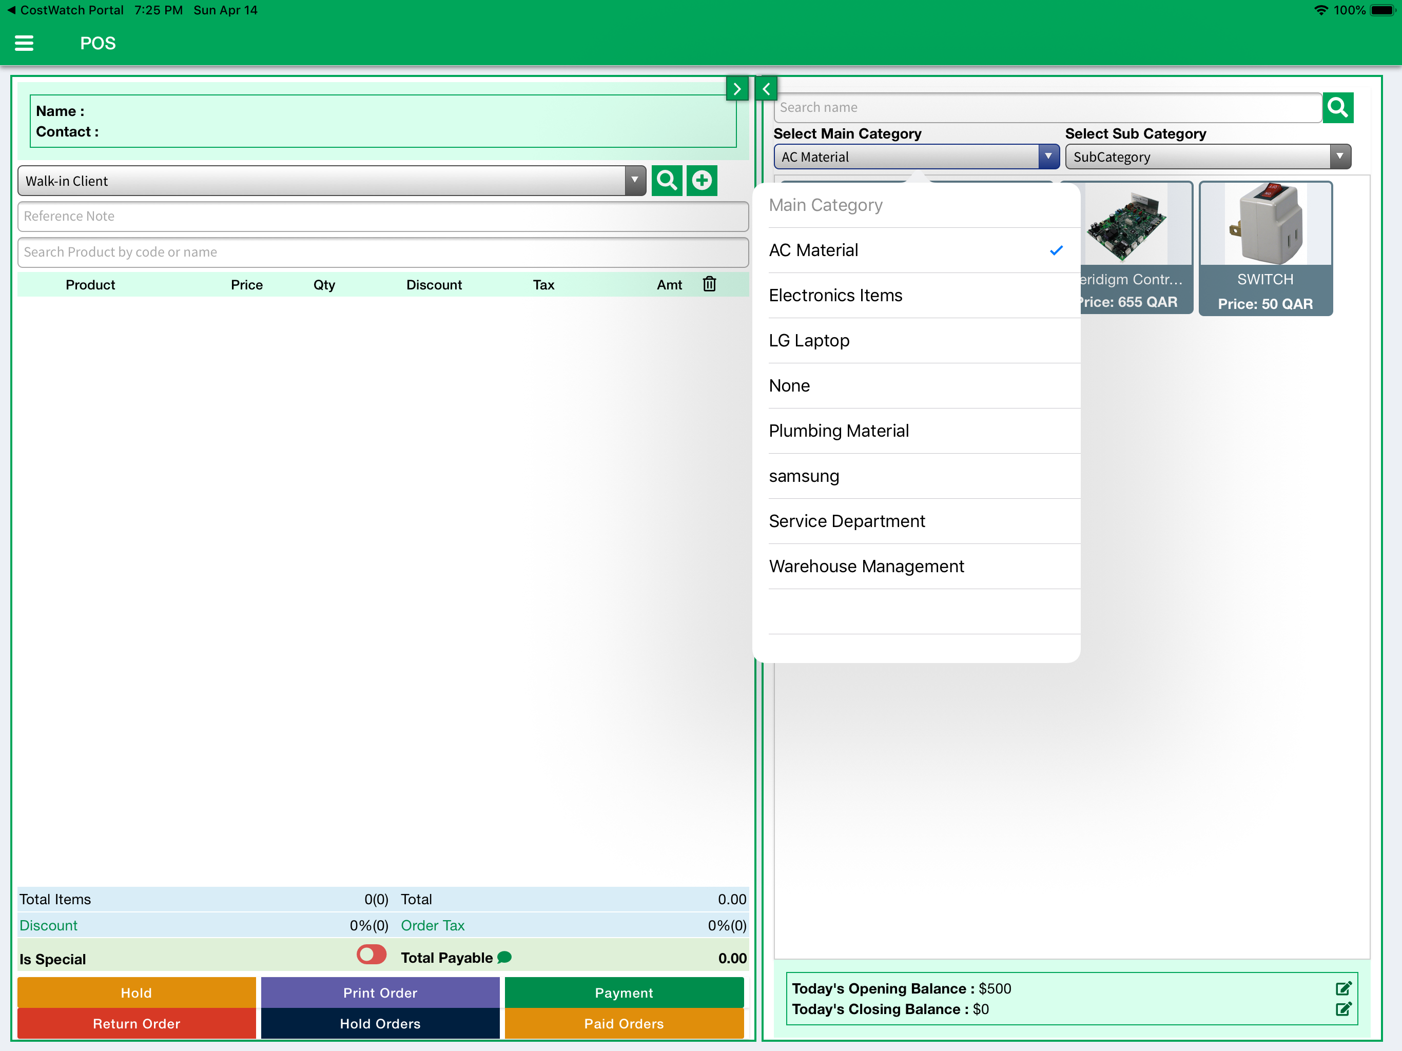The height and width of the screenshot is (1051, 1402).
Task: Collapse product panel with left chevron
Action: click(766, 89)
